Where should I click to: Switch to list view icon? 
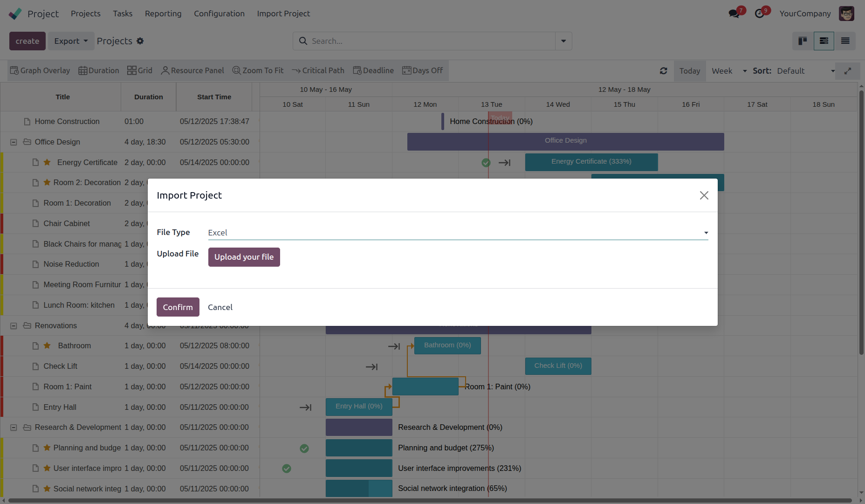[845, 41]
